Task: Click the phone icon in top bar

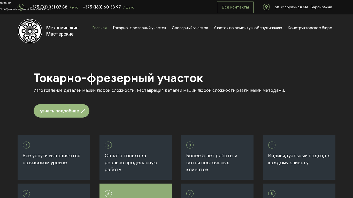Action: tap(21, 7)
